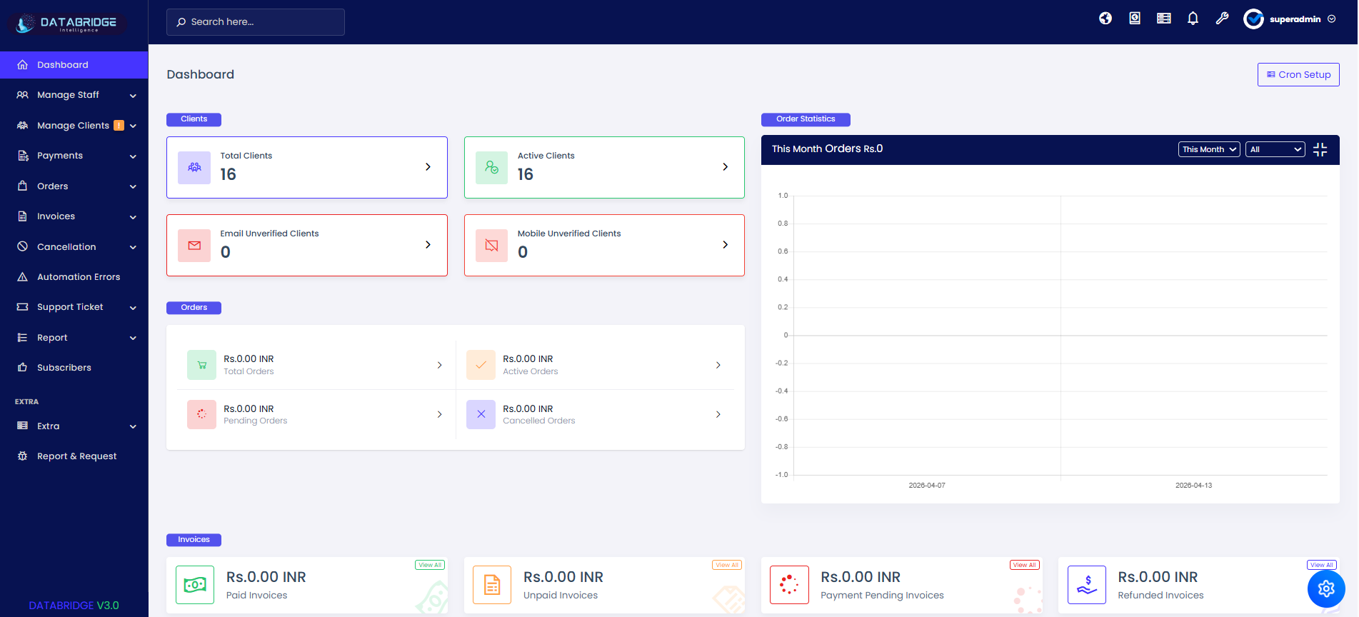This screenshot has height=617, width=1359.
Task: Click the Pending Orders spinner icon
Action: coord(201,414)
